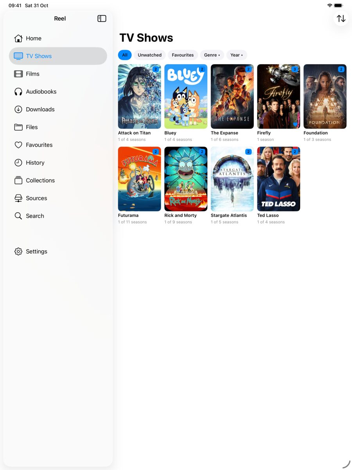Click the "Reel" sidebar title
This screenshot has width=352, height=470.
60,18
